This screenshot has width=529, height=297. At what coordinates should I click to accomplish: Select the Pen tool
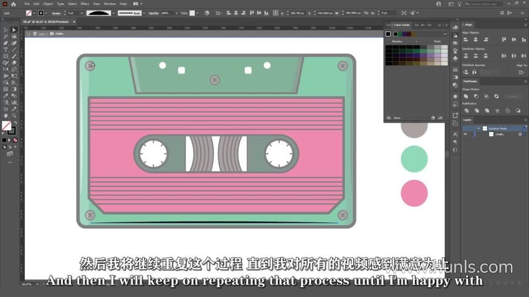(6, 43)
